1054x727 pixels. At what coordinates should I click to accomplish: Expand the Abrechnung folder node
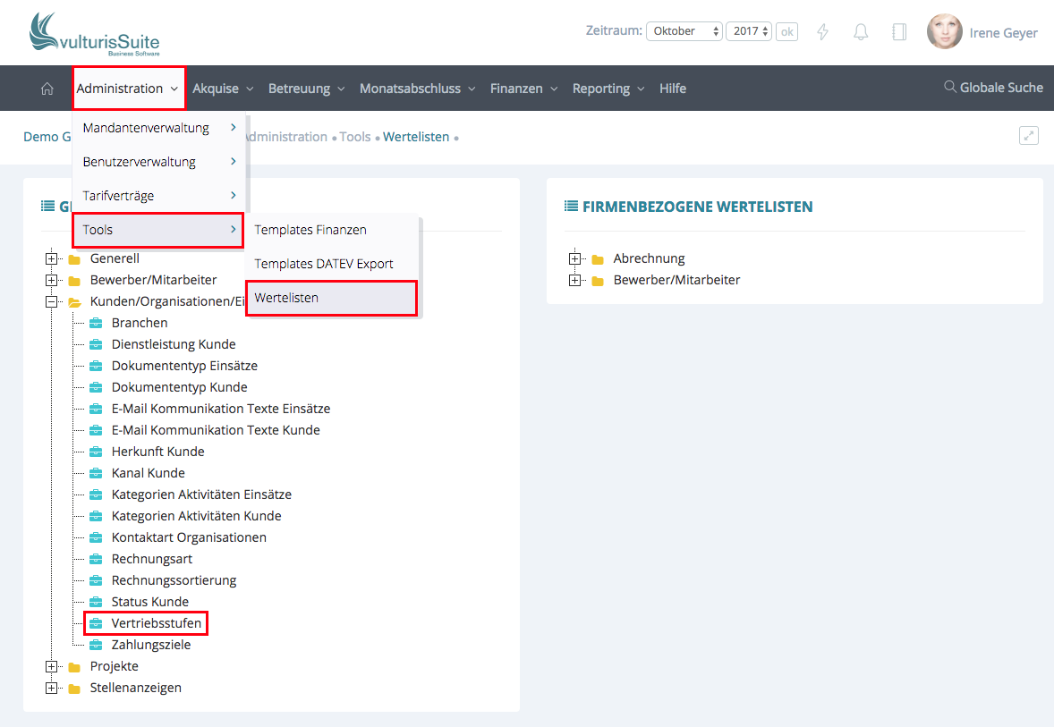(575, 259)
